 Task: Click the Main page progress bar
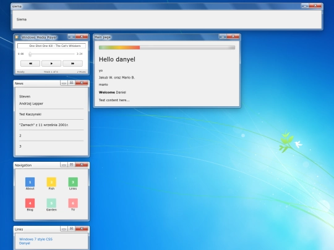tap(167, 48)
